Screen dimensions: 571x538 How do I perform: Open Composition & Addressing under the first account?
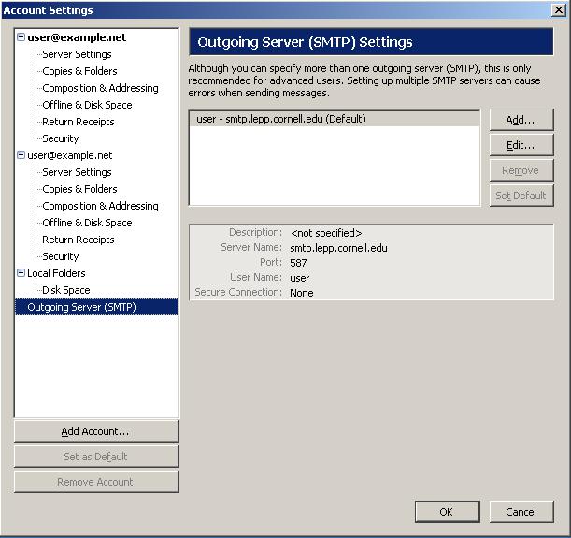click(100, 88)
